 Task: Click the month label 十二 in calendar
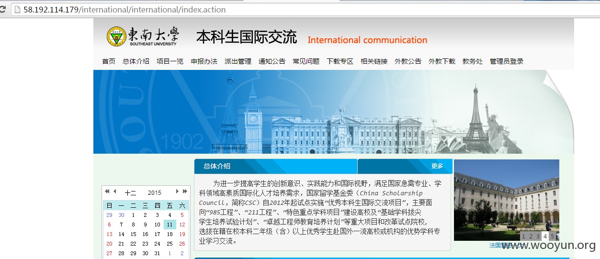pos(130,193)
